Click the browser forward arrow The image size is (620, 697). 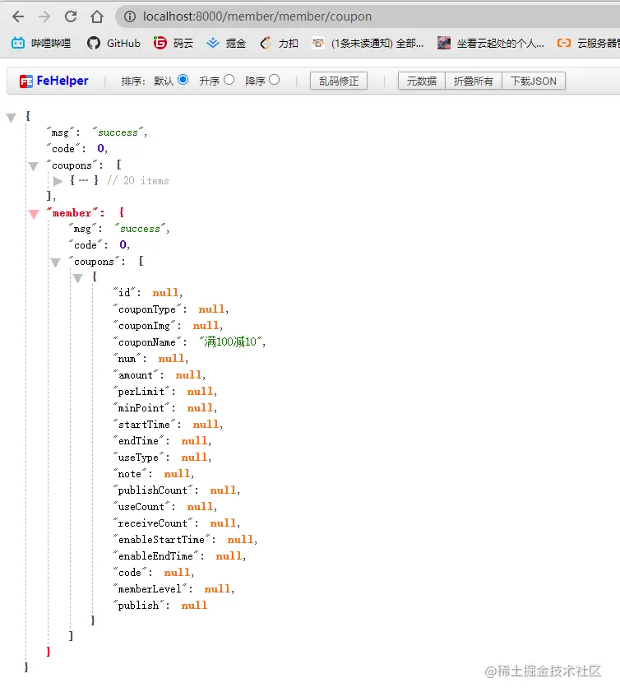(x=44, y=17)
